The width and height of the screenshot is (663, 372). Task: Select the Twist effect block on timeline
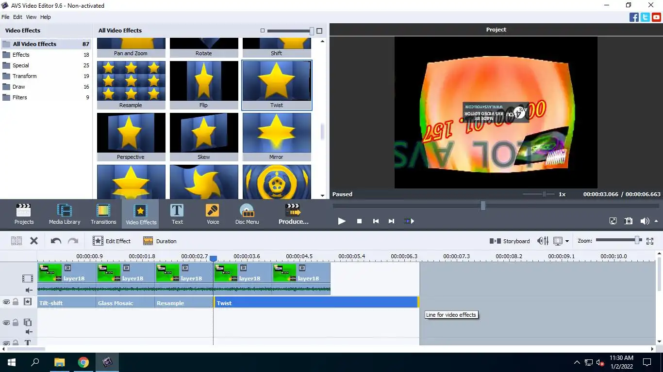pos(316,302)
